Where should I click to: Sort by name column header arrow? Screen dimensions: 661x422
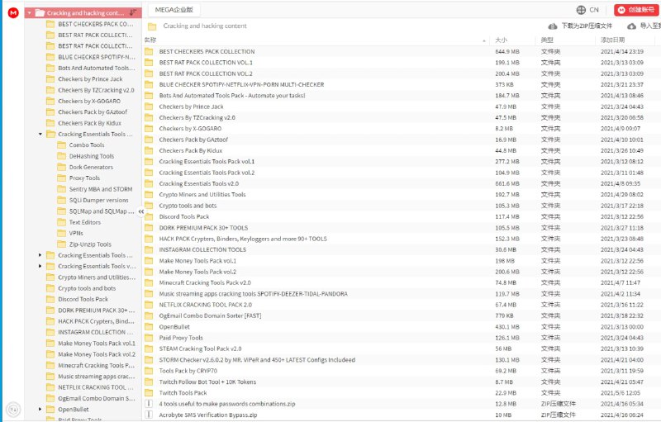tap(483, 40)
